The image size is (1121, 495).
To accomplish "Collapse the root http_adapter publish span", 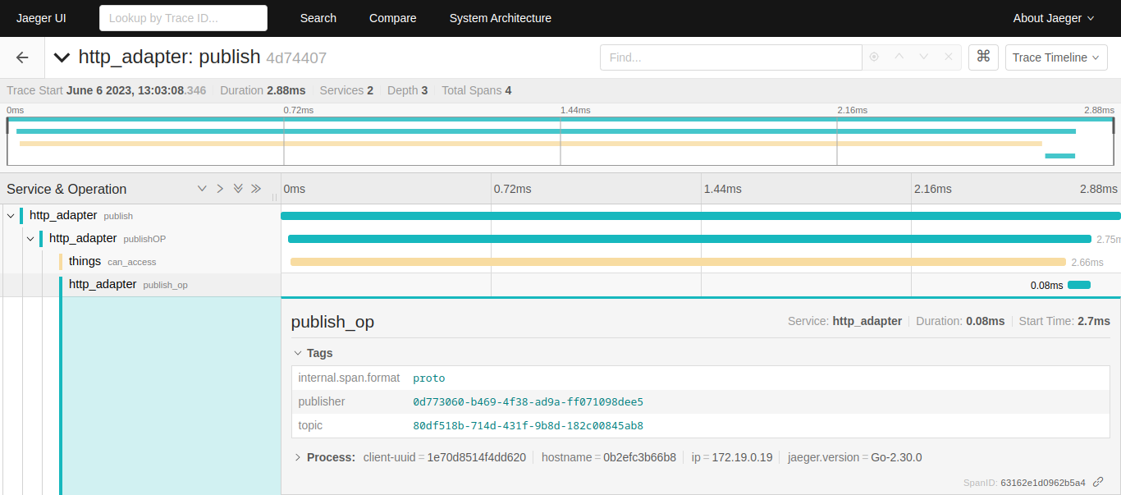I will pyautogui.click(x=10, y=214).
